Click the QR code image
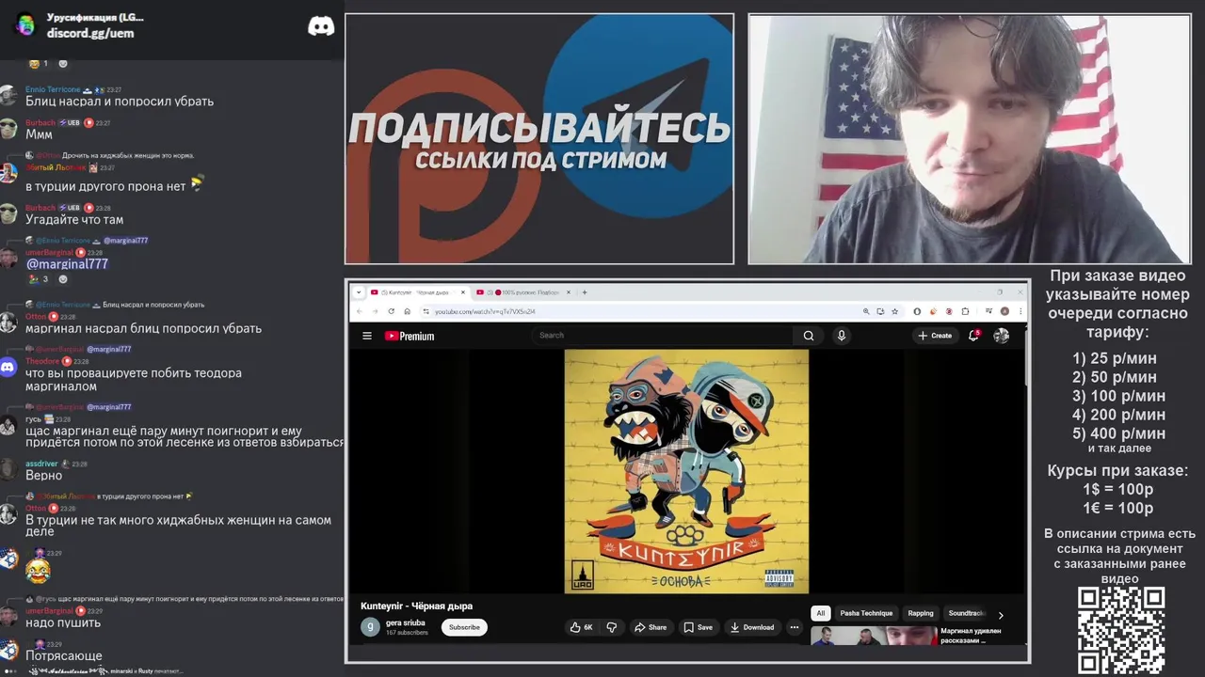This screenshot has width=1205, height=677. coord(1121,631)
